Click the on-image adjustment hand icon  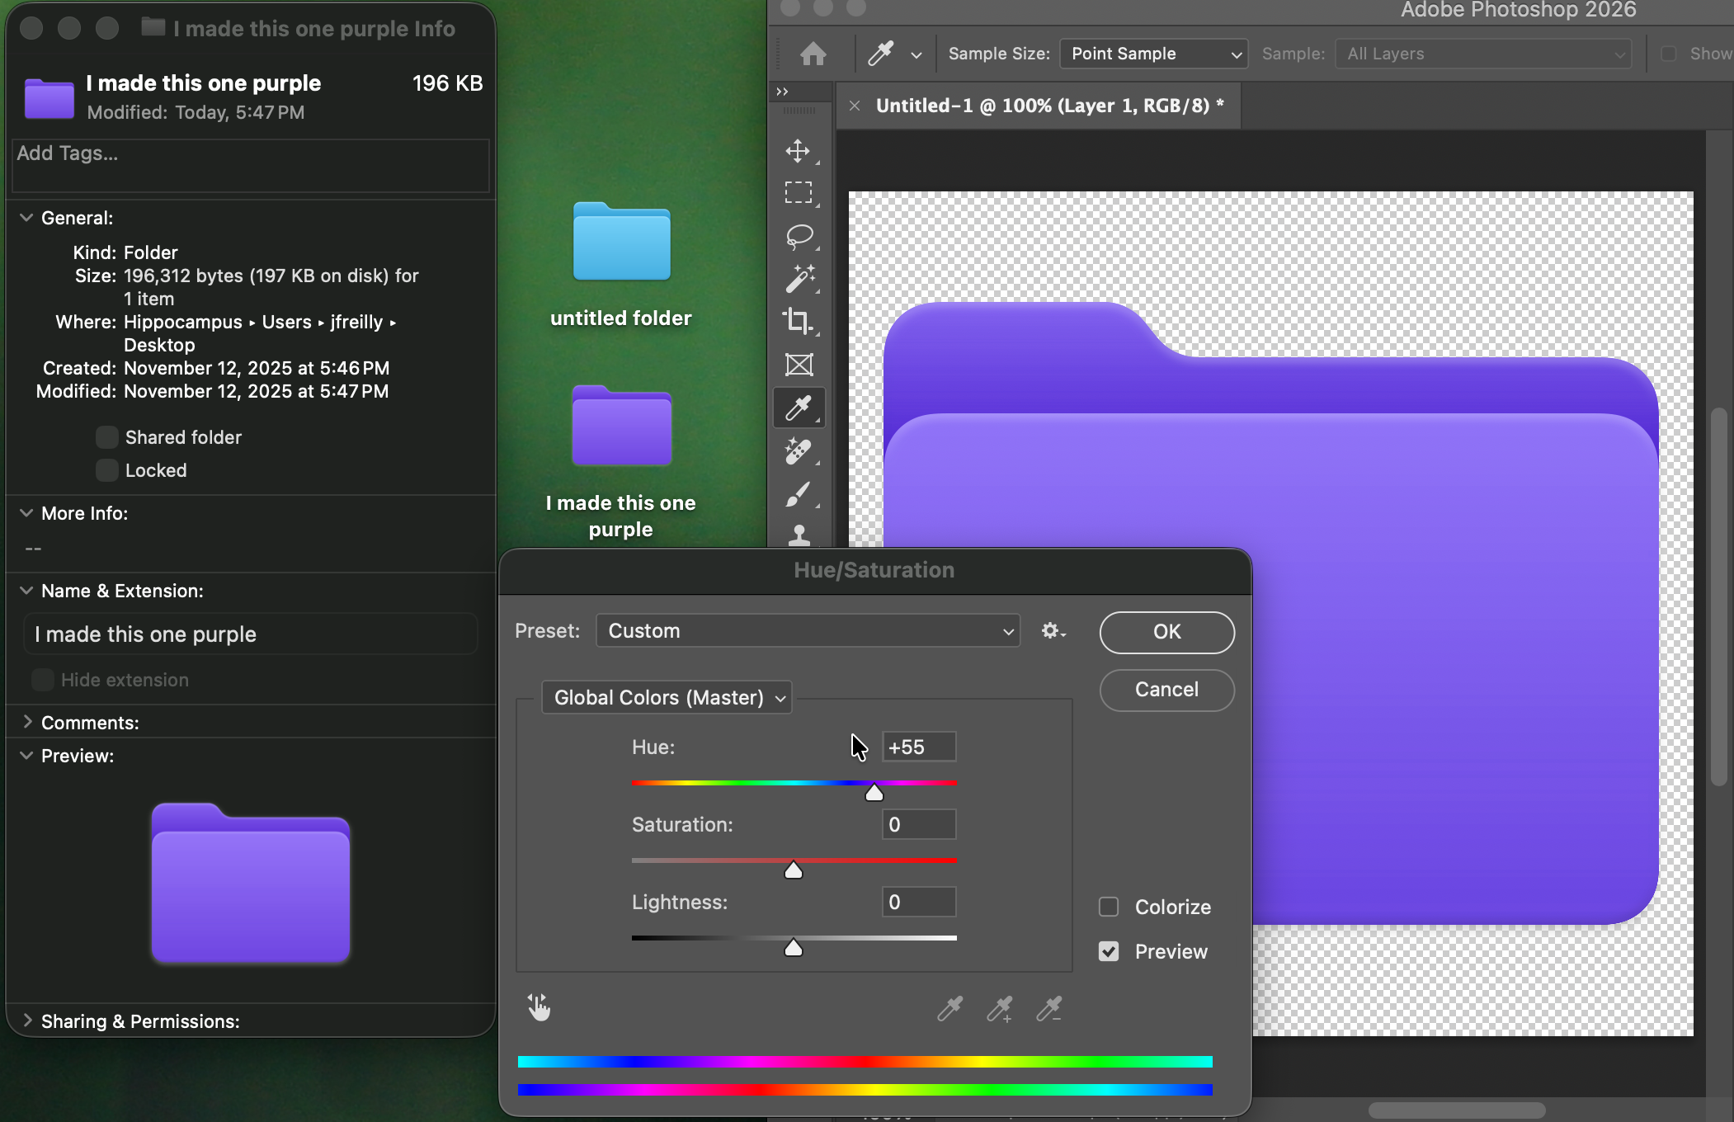pos(539,1007)
